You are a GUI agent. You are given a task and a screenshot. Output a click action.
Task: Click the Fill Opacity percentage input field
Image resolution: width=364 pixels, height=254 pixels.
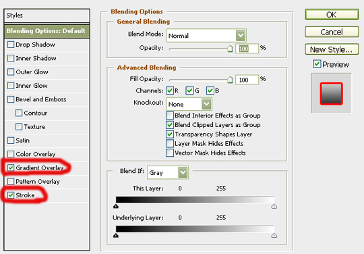tap(247, 80)
